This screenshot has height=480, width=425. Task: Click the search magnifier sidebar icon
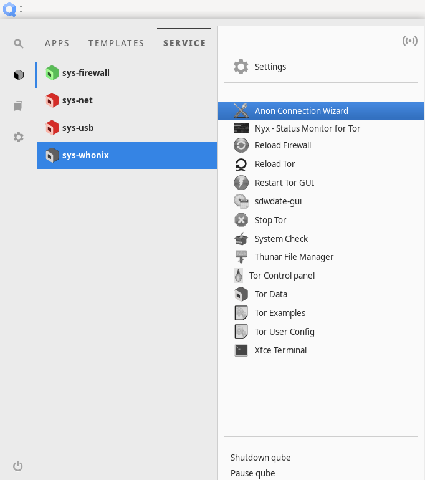click(x=19, y=44)
